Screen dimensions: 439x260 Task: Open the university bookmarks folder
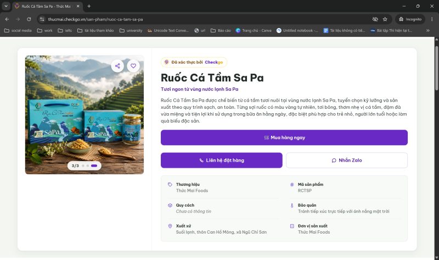pos(131,31)
